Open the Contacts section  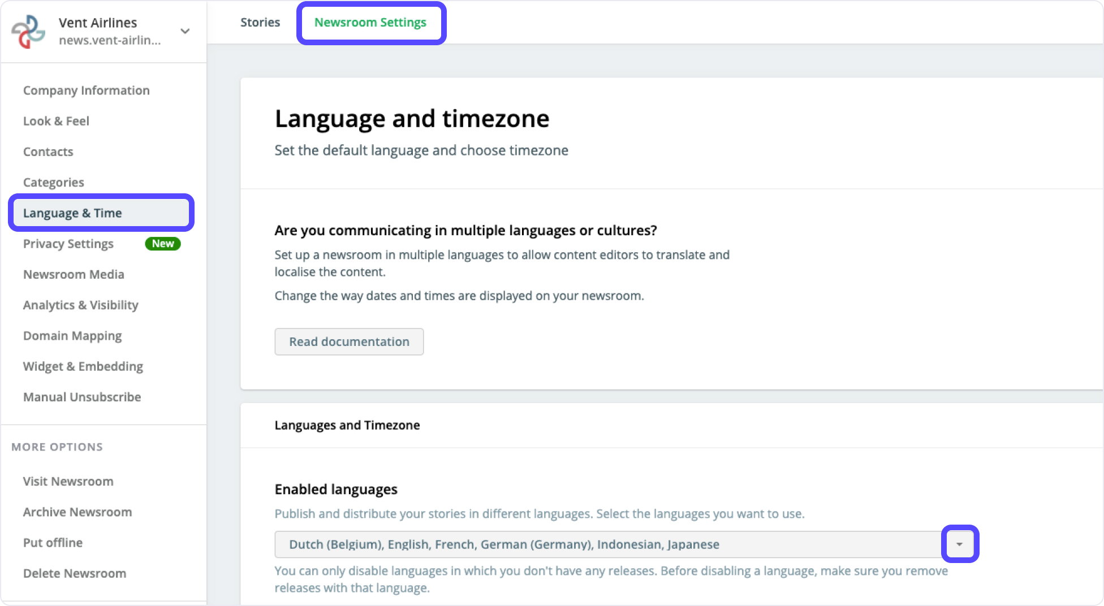(x=48, y=151)
